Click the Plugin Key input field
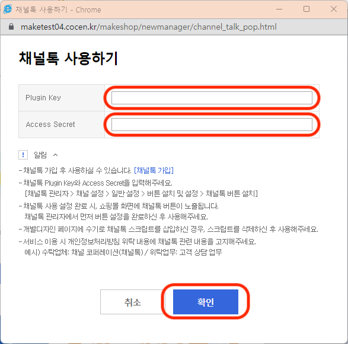 click(212, 98)
